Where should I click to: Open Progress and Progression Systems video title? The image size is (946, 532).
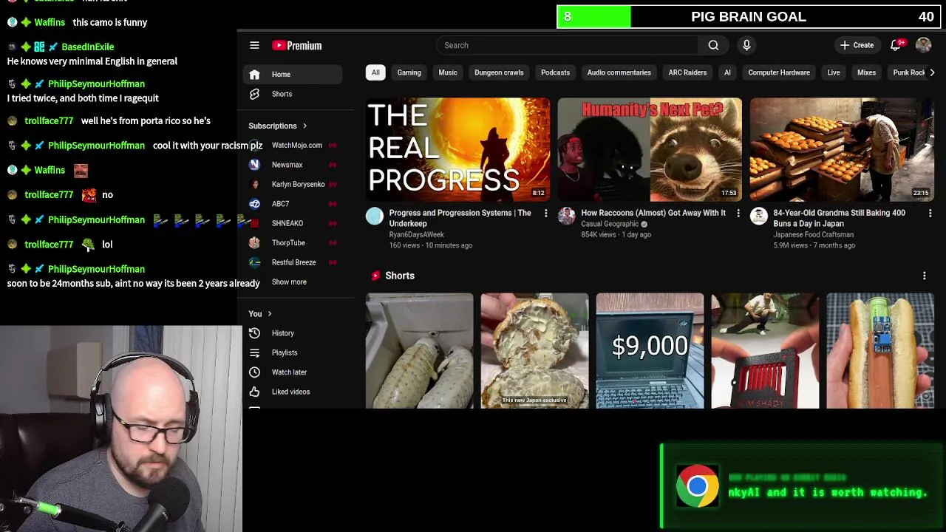[460, 218]
